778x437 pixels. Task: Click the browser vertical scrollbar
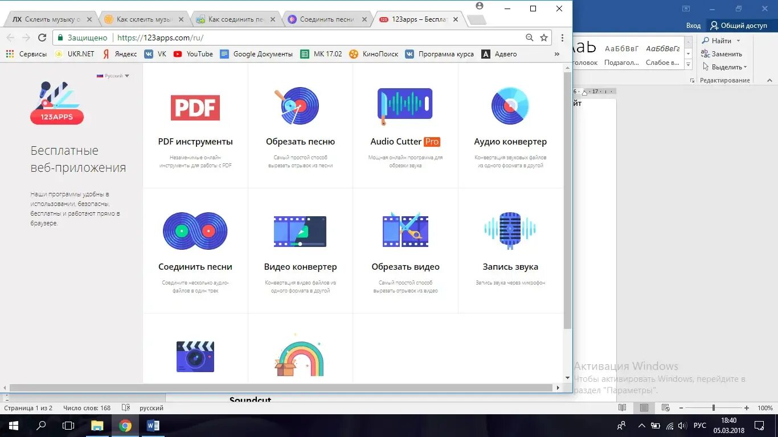[567, 199]
